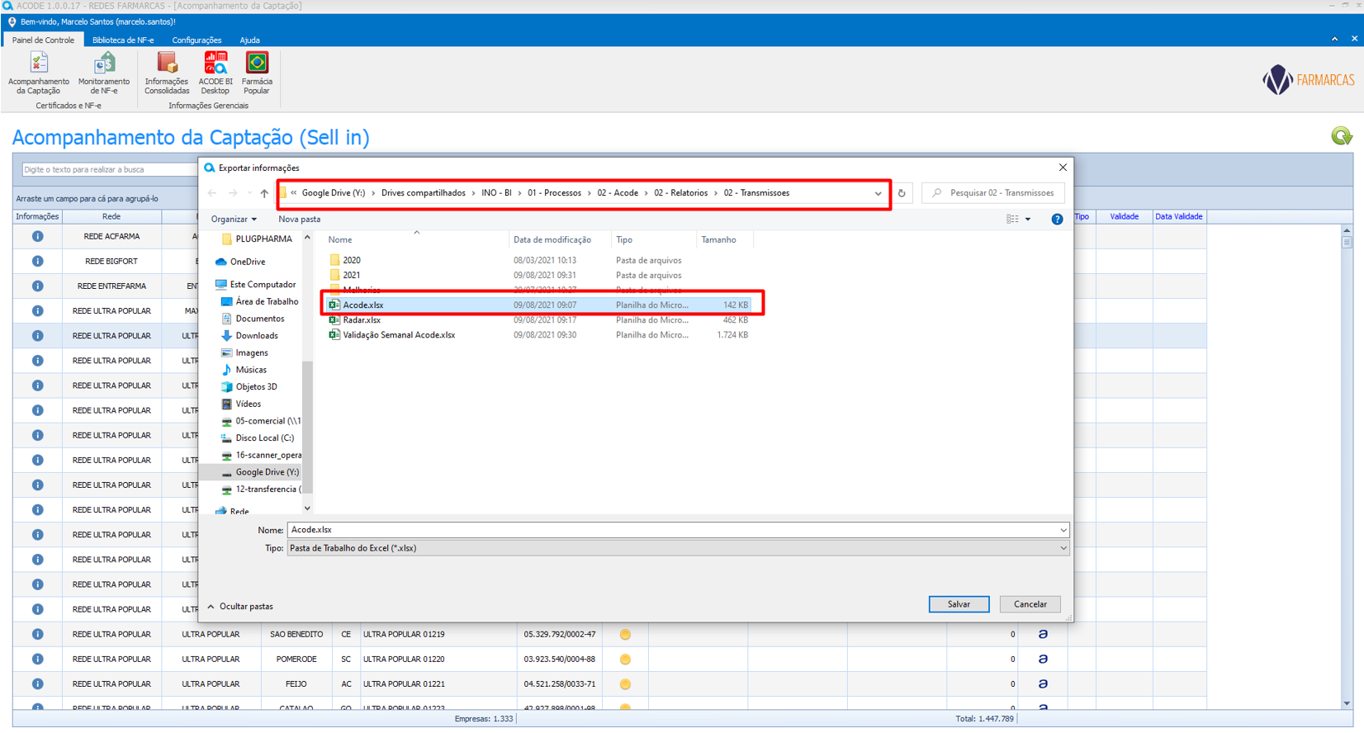Collapse folders with Ocultar pastas

(240, 607)
